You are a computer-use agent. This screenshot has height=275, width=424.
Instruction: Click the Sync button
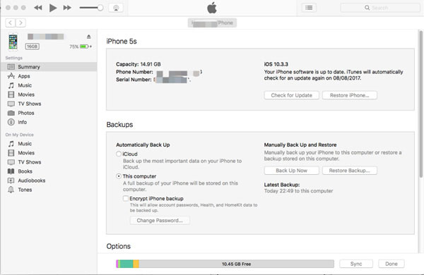(x=356, y=264)
